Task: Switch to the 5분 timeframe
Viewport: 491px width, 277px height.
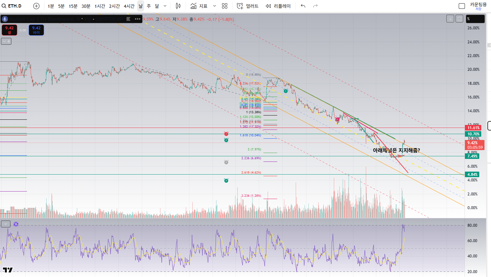Action: coord(61,6)
